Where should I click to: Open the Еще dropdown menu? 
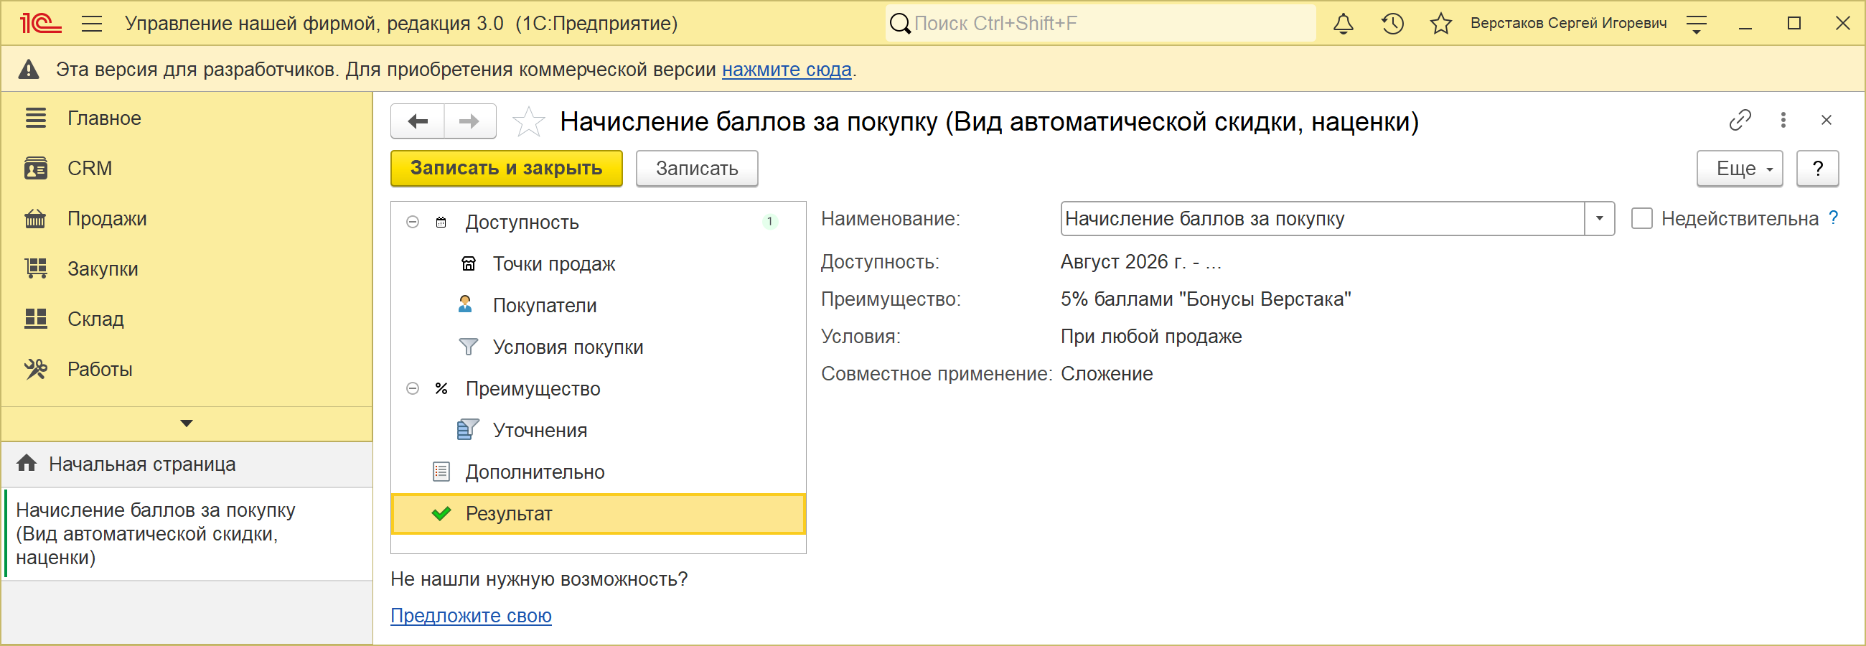click(x=1739, y=168)
